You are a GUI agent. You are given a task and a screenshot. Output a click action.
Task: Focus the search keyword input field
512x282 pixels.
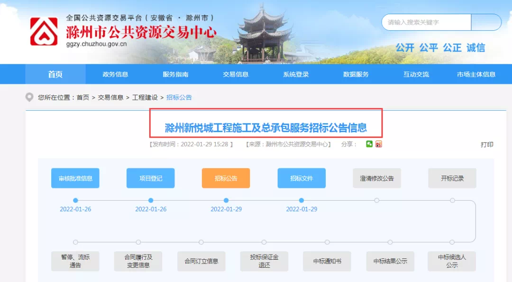click(x=426, y=22)
